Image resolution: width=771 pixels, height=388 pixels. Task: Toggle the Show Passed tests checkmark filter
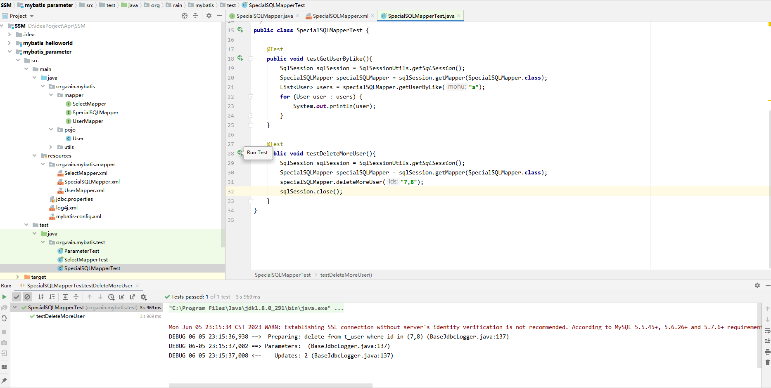[x=17, y=297]
